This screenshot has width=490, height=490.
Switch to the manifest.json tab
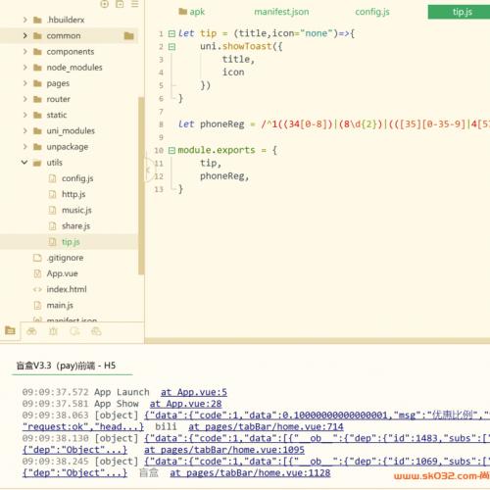281,12
